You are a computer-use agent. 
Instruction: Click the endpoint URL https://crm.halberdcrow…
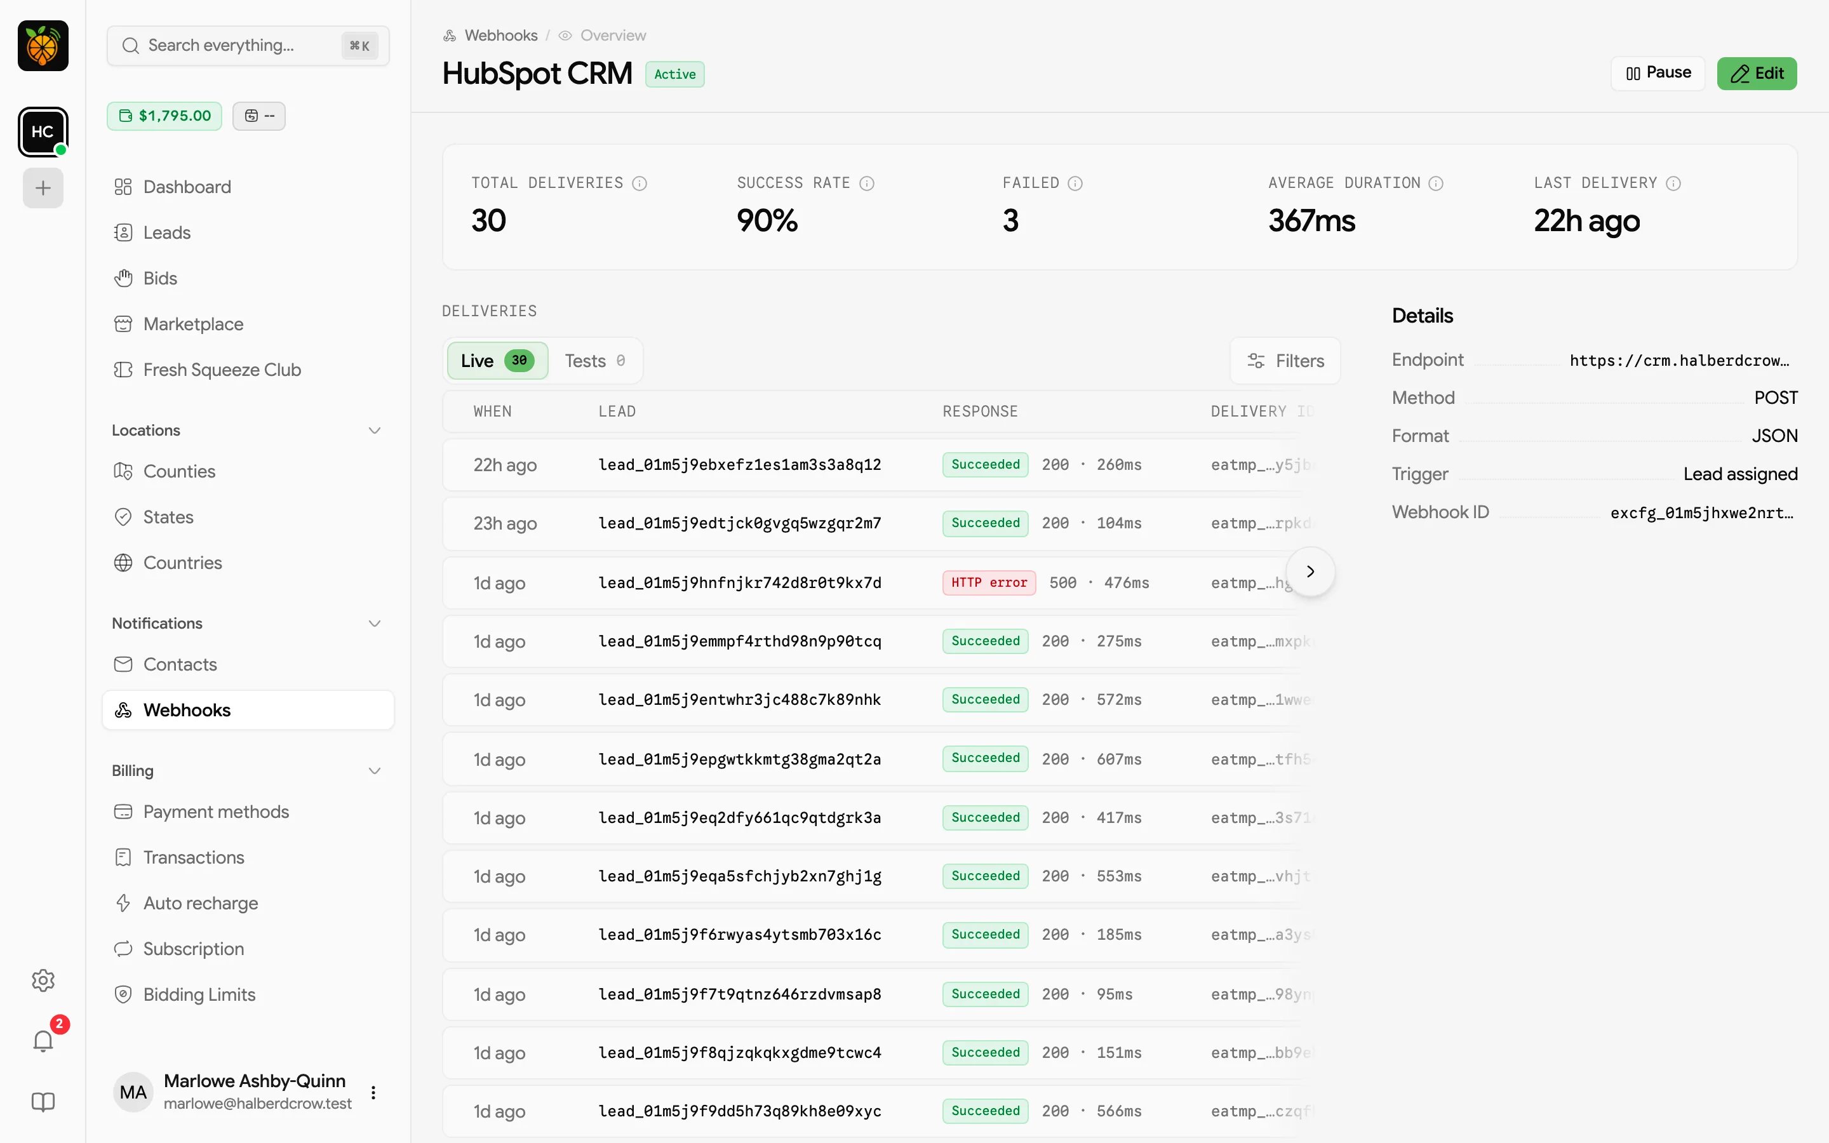coord(1679,361)
